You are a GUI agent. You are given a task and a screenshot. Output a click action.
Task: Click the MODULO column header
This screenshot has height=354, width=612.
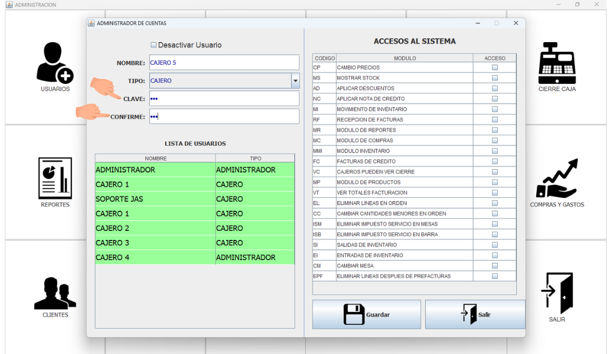click(405, 58)
